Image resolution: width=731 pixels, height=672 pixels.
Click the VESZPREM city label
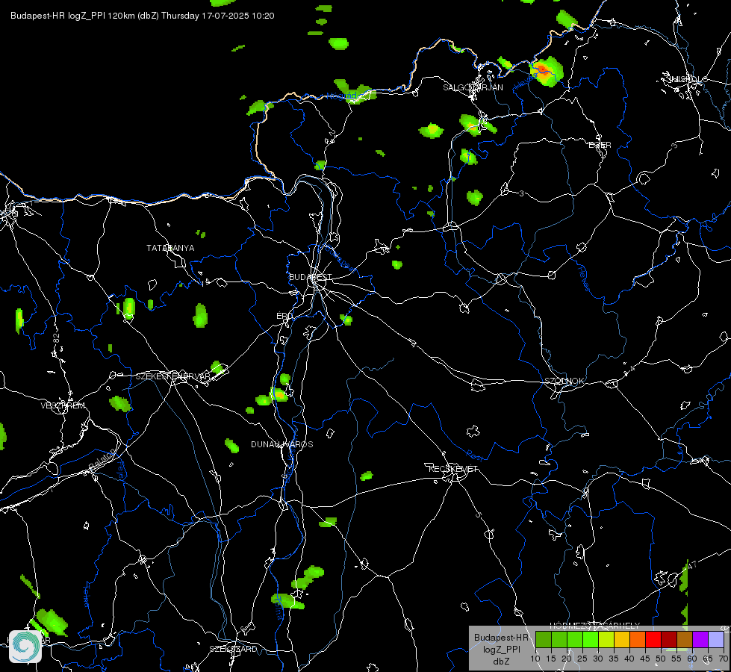(63, 405)
